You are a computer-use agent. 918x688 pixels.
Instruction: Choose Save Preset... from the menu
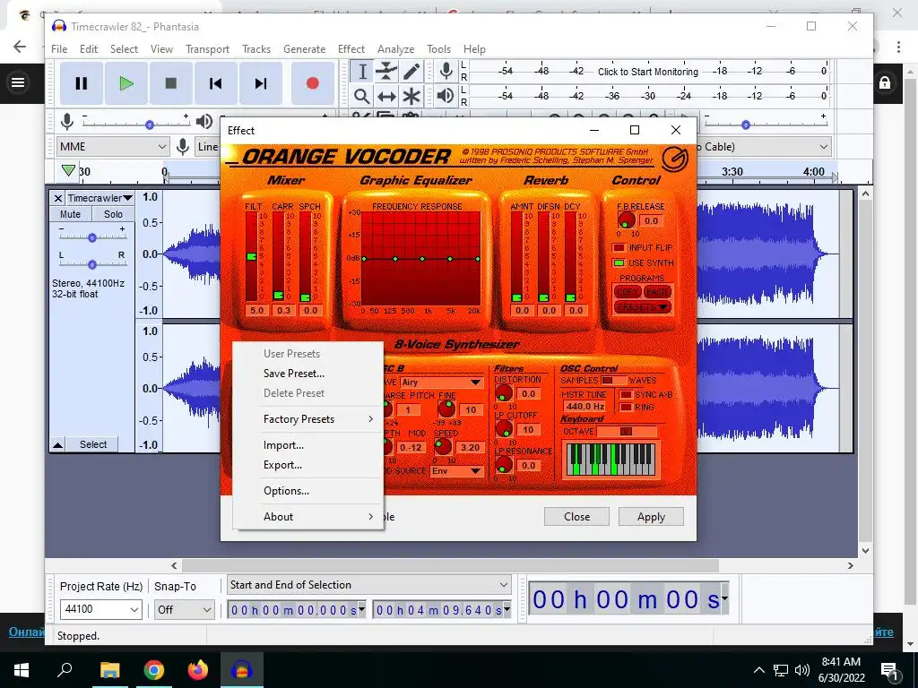point(308,374)
